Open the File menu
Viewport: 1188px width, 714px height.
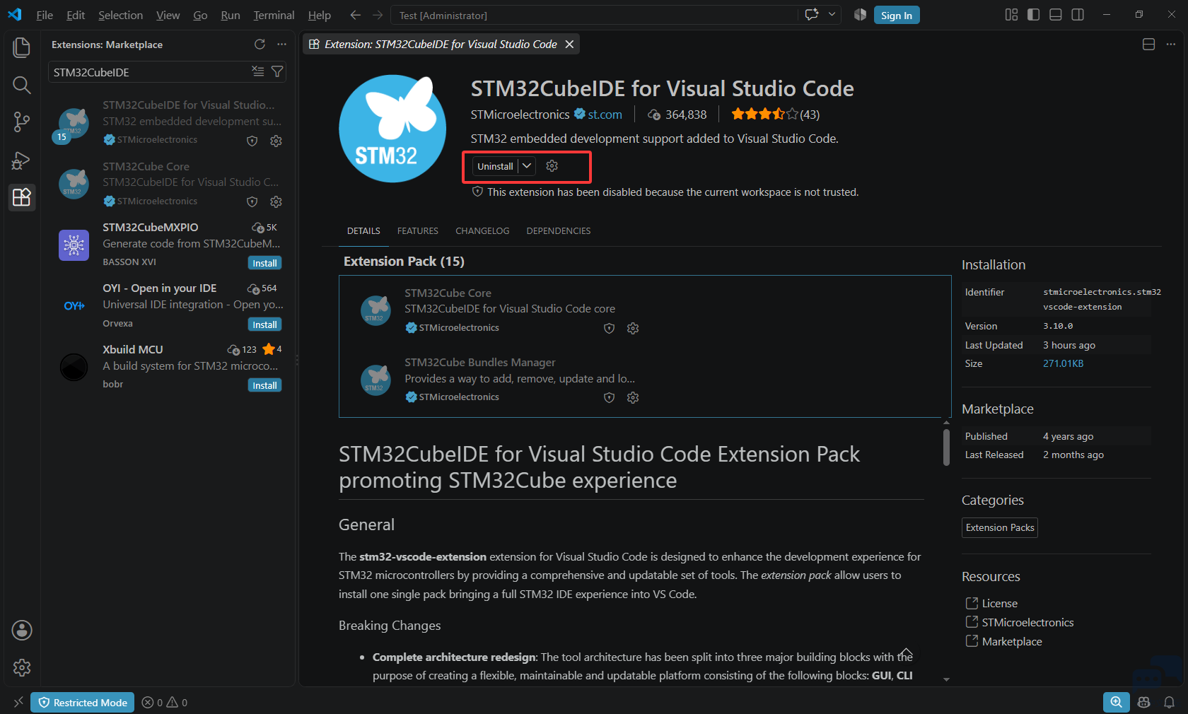[x=45, y=15]
